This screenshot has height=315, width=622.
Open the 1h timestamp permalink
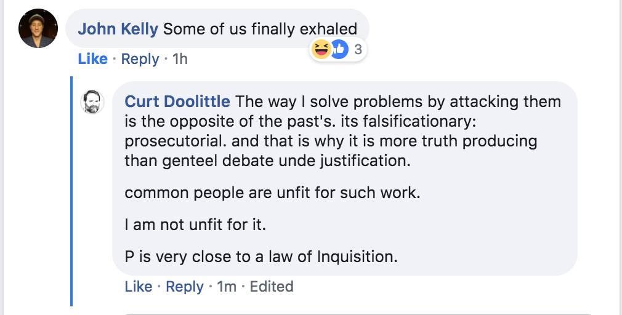pos(180,59)
